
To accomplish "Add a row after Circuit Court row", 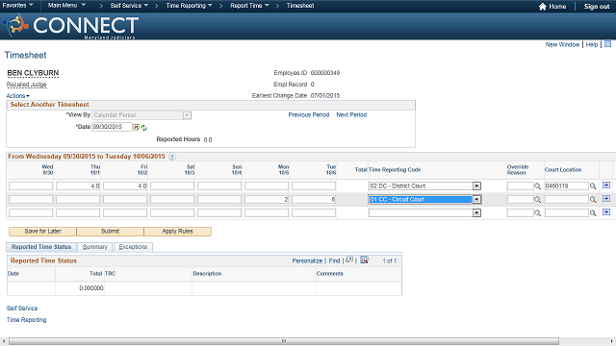I will (606, 199).
